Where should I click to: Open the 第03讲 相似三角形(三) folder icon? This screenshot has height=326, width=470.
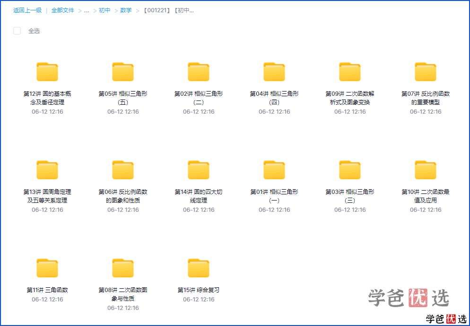350,170
